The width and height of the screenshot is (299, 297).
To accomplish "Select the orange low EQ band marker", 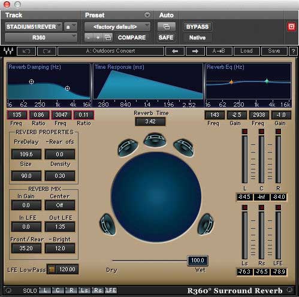I will coord(231,82).
